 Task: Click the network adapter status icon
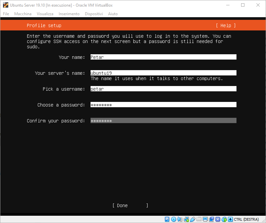(x=186, y=219)
